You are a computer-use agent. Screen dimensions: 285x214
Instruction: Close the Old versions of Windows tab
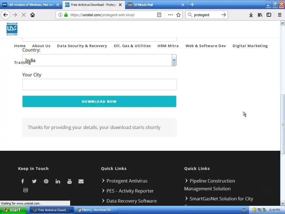click(58, 5)
